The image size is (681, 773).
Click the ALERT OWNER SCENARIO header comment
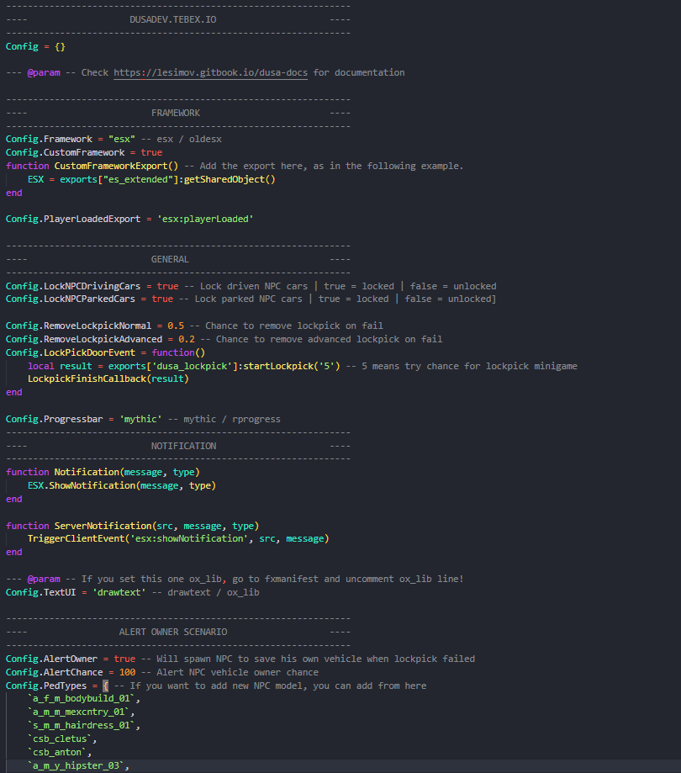pos(173,632)
